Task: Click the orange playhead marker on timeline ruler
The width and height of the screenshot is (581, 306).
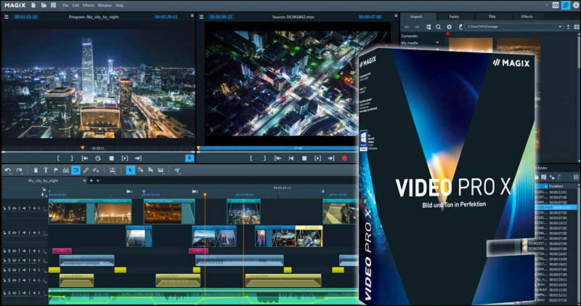Action: tap(205, 195)
